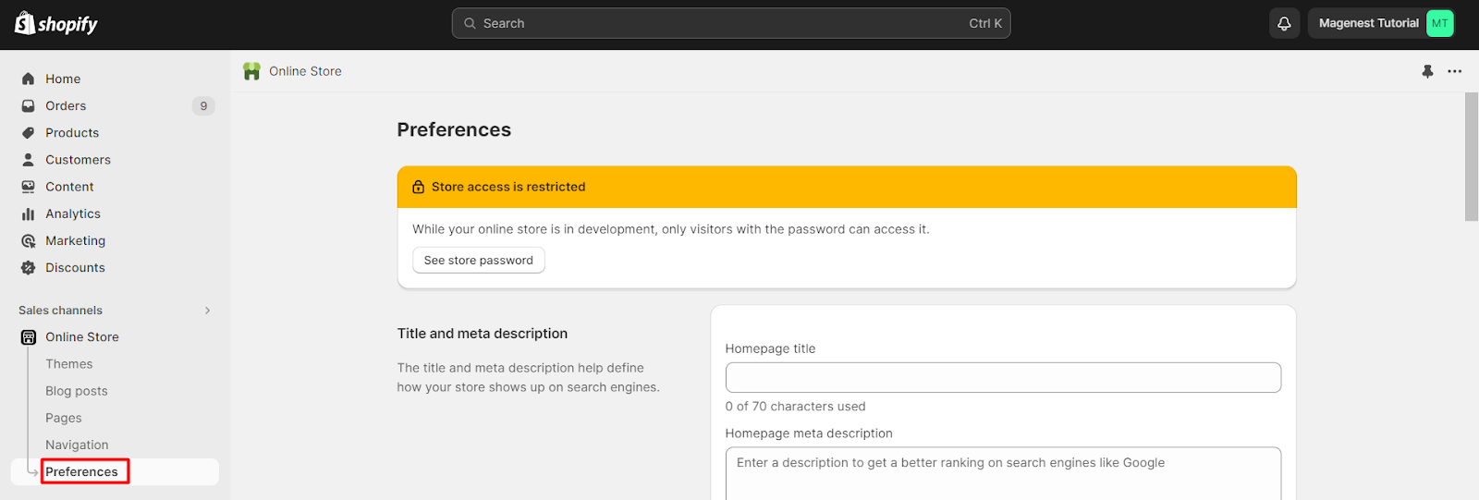Open Navigation under Online Store

point(77,445)
